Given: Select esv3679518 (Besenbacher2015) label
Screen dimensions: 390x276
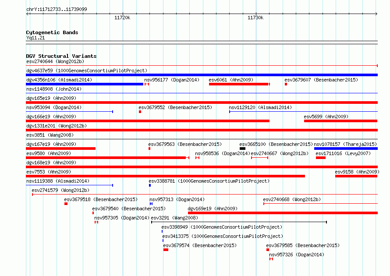Looking at the screenshot, I should 101,199.
